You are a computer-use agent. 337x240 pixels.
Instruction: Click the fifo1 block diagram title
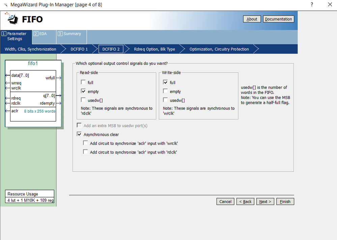tap(33, 64)
